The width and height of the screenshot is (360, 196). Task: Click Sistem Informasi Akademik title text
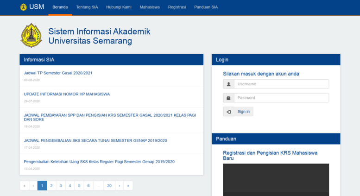[99, 32]
